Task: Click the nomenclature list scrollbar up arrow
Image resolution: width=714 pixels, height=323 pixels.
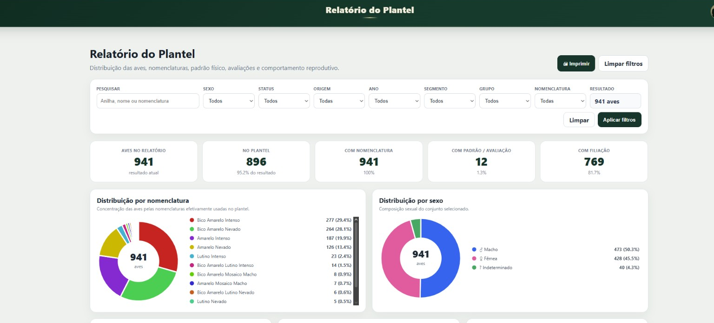Action: point(357,220)
